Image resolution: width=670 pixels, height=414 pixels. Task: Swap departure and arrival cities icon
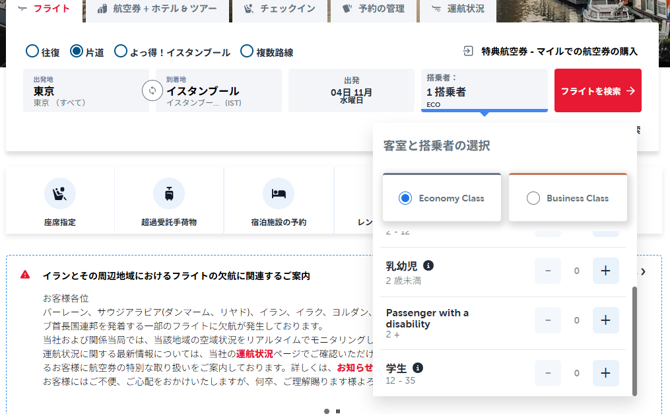pos(152,90)
